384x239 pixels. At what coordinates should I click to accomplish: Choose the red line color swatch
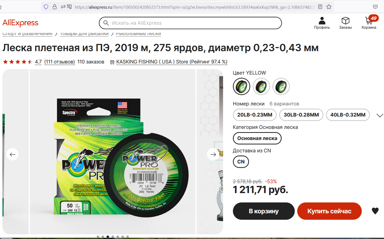261,87
